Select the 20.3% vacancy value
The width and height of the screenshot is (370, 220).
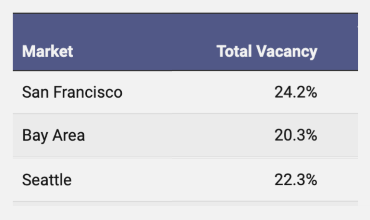coord(295,135)
